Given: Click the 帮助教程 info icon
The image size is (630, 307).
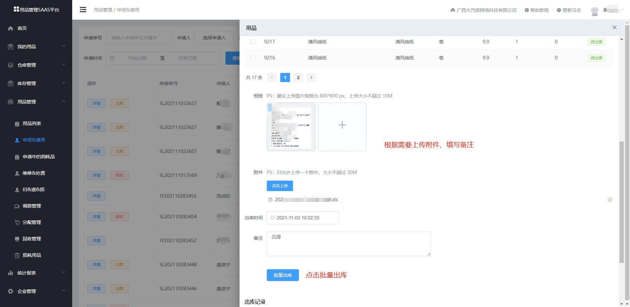Looking at the screenshot, I should [x=527, y=10].
